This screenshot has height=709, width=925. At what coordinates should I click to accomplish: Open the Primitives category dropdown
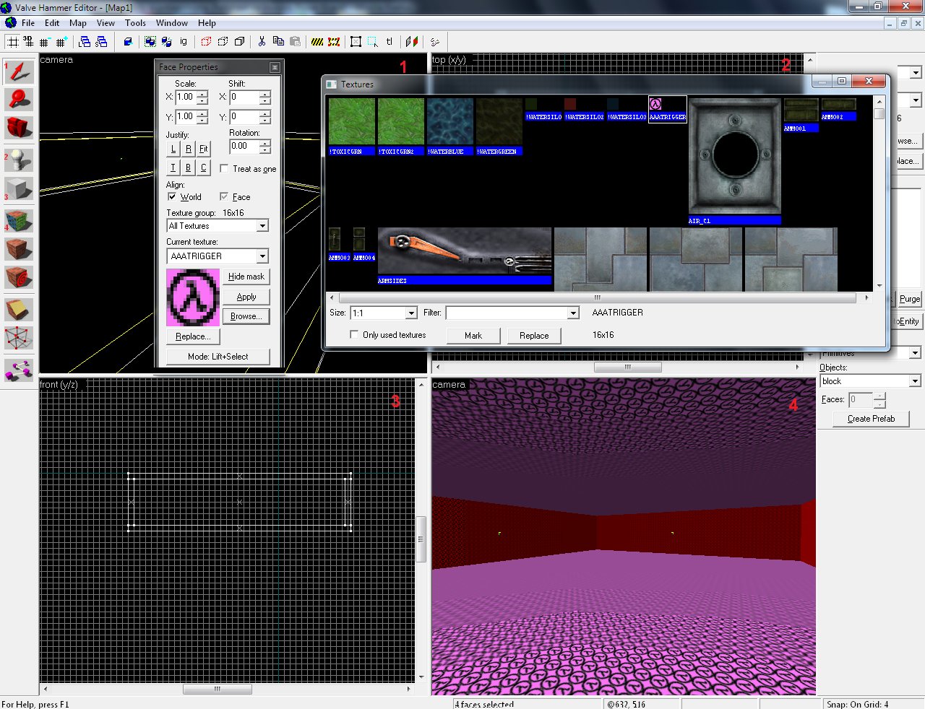pos(915,353)
